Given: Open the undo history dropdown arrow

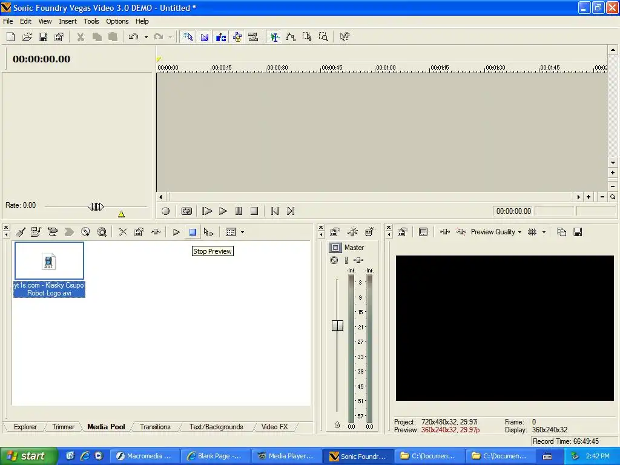Looking at the screenshot, I should coord(146,37).
